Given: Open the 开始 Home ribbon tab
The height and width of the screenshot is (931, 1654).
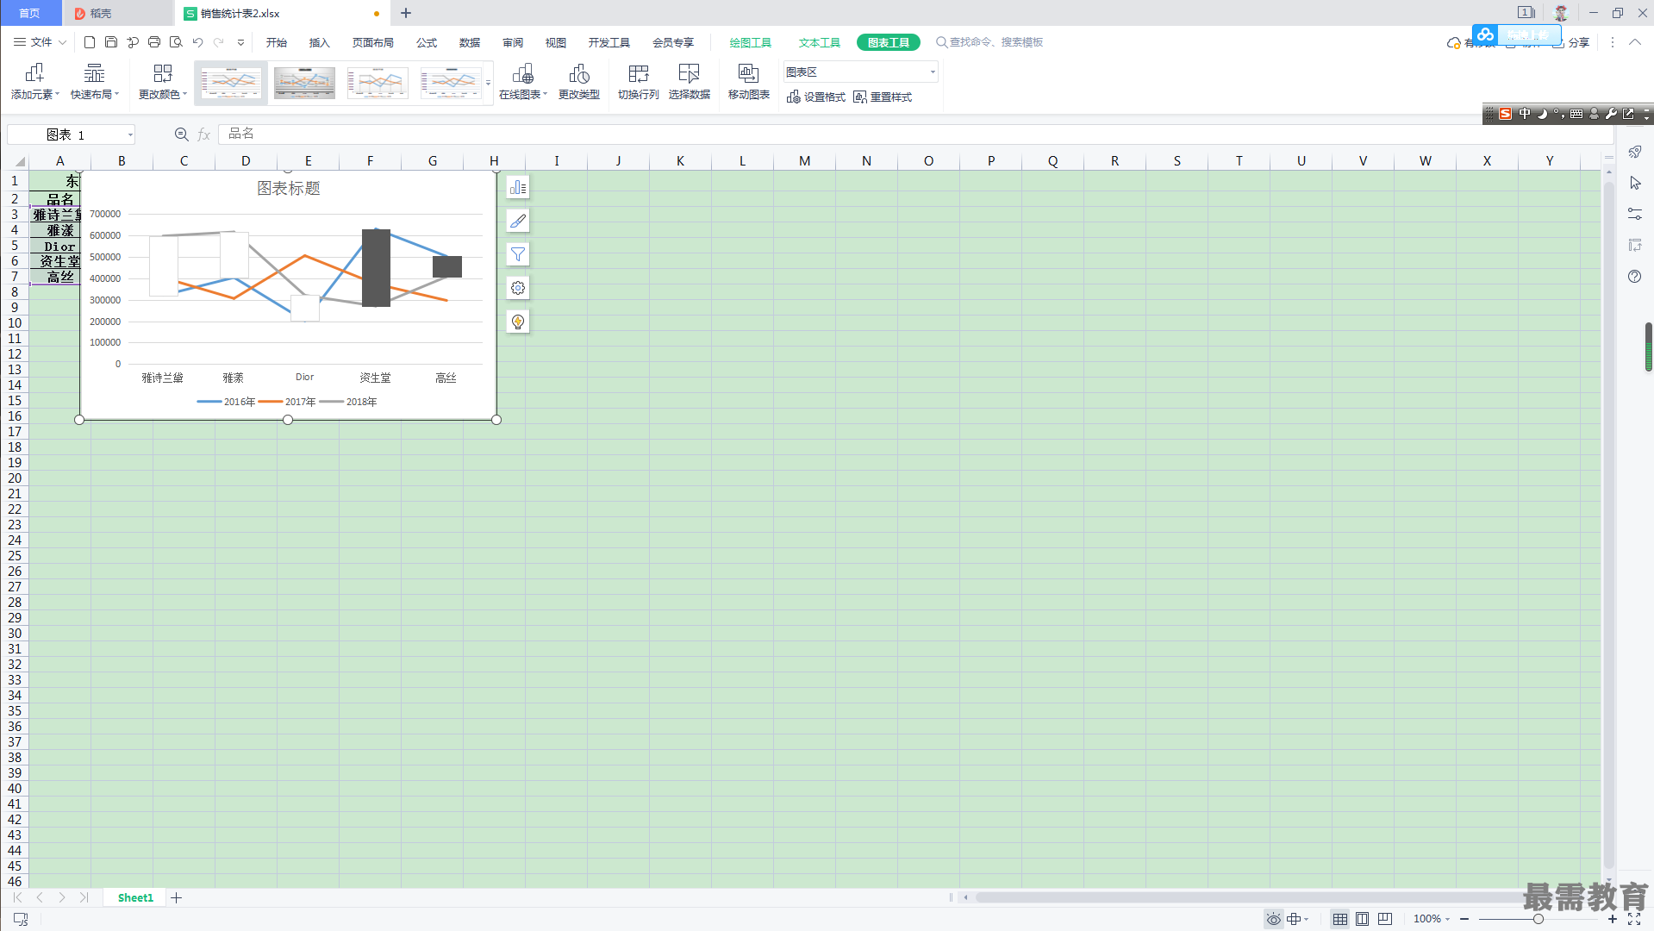Looking at the screenshot, I should click(x=277, y=42).
